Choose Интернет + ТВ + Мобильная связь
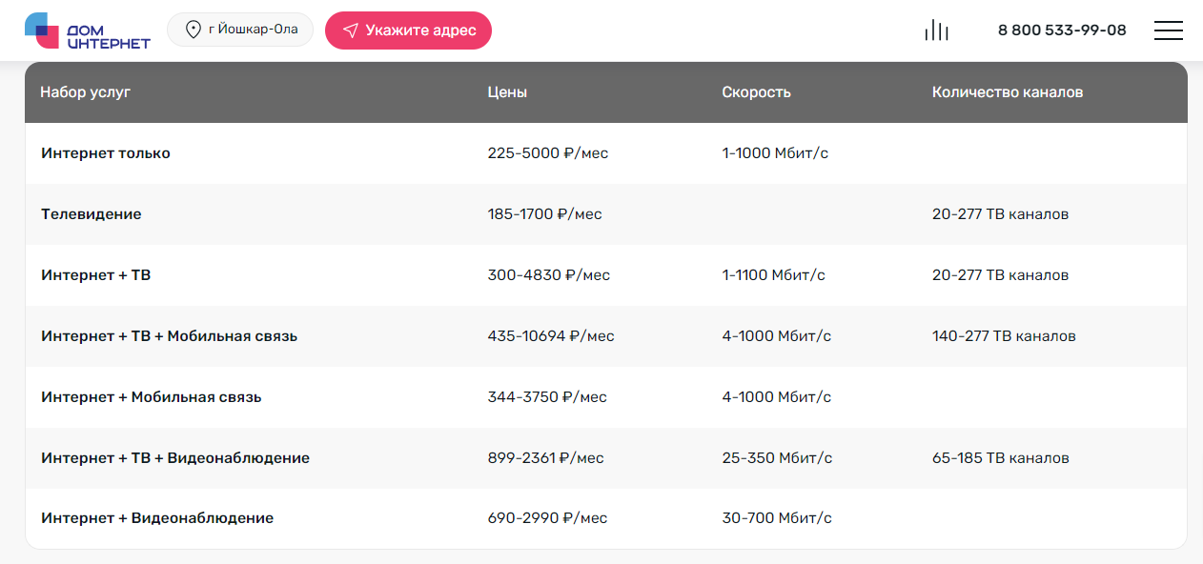The height and width of the screenshot is (564, 1203). [x=170, y=336]
